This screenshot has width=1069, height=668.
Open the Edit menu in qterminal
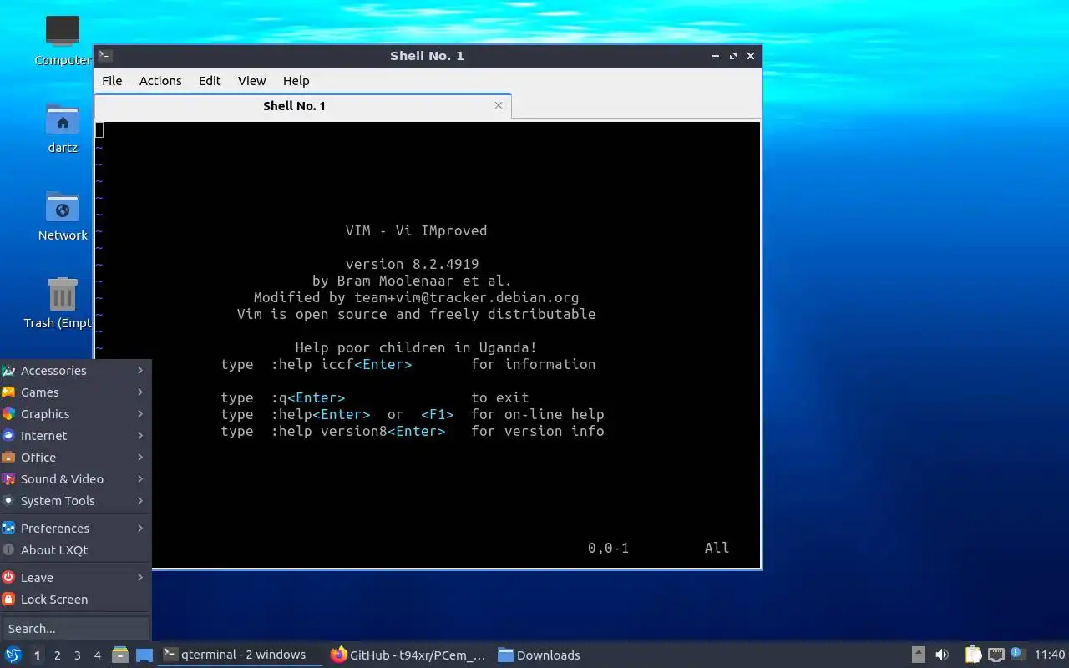coord(210,81)
